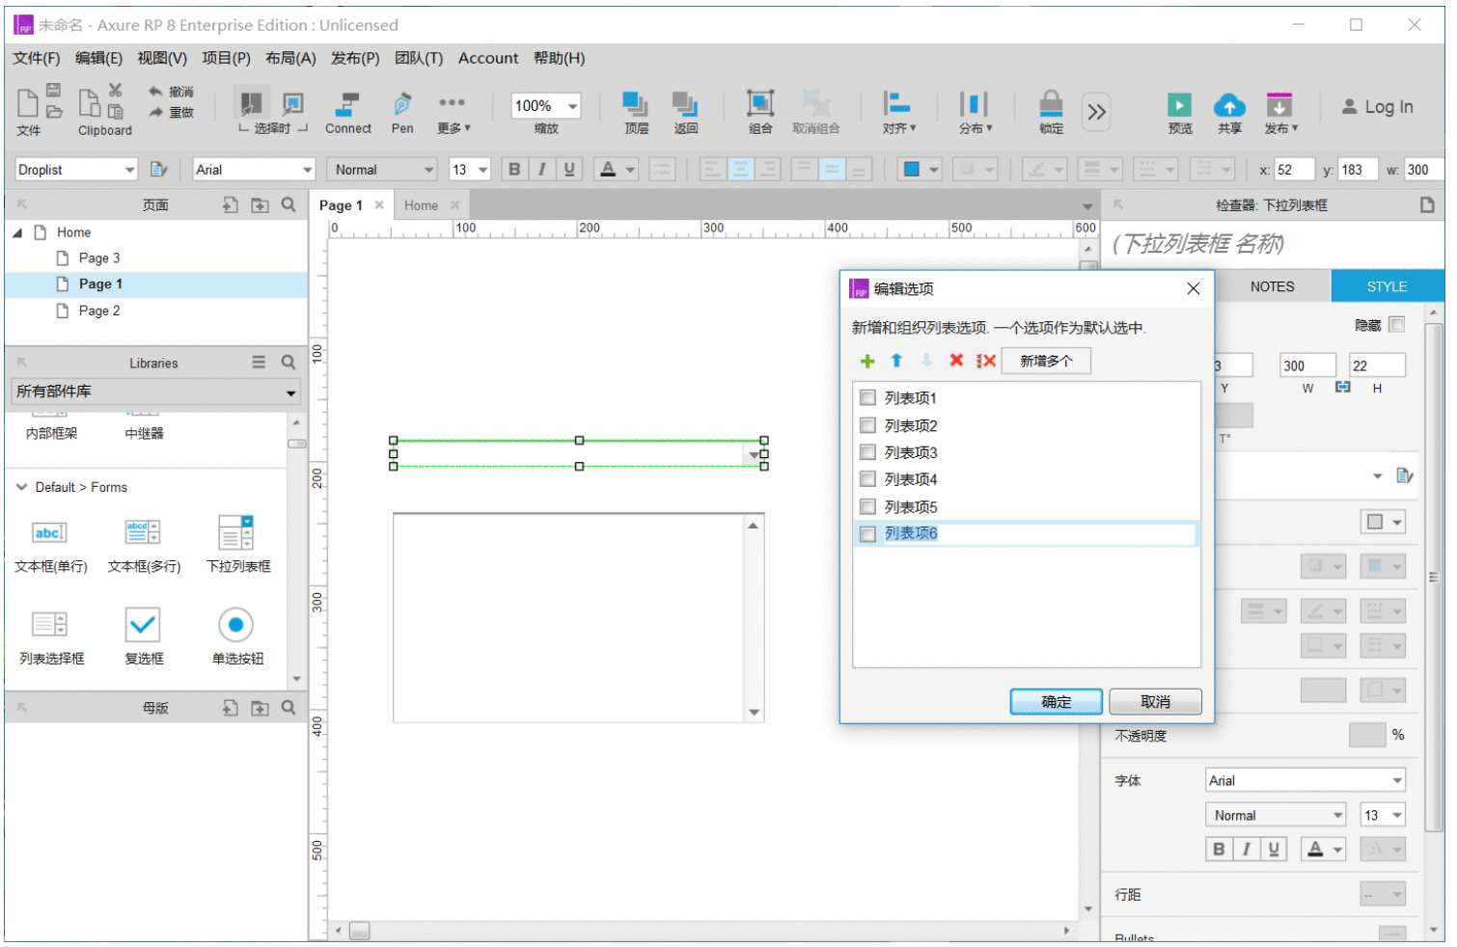
Task: Click the 取消 cancel button
Action: point(1155,702)
